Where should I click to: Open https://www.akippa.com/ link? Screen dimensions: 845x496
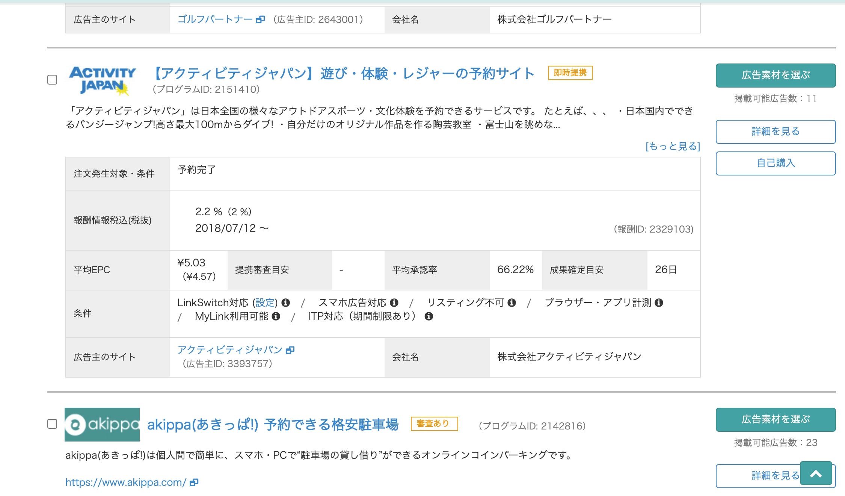(126, 482)
